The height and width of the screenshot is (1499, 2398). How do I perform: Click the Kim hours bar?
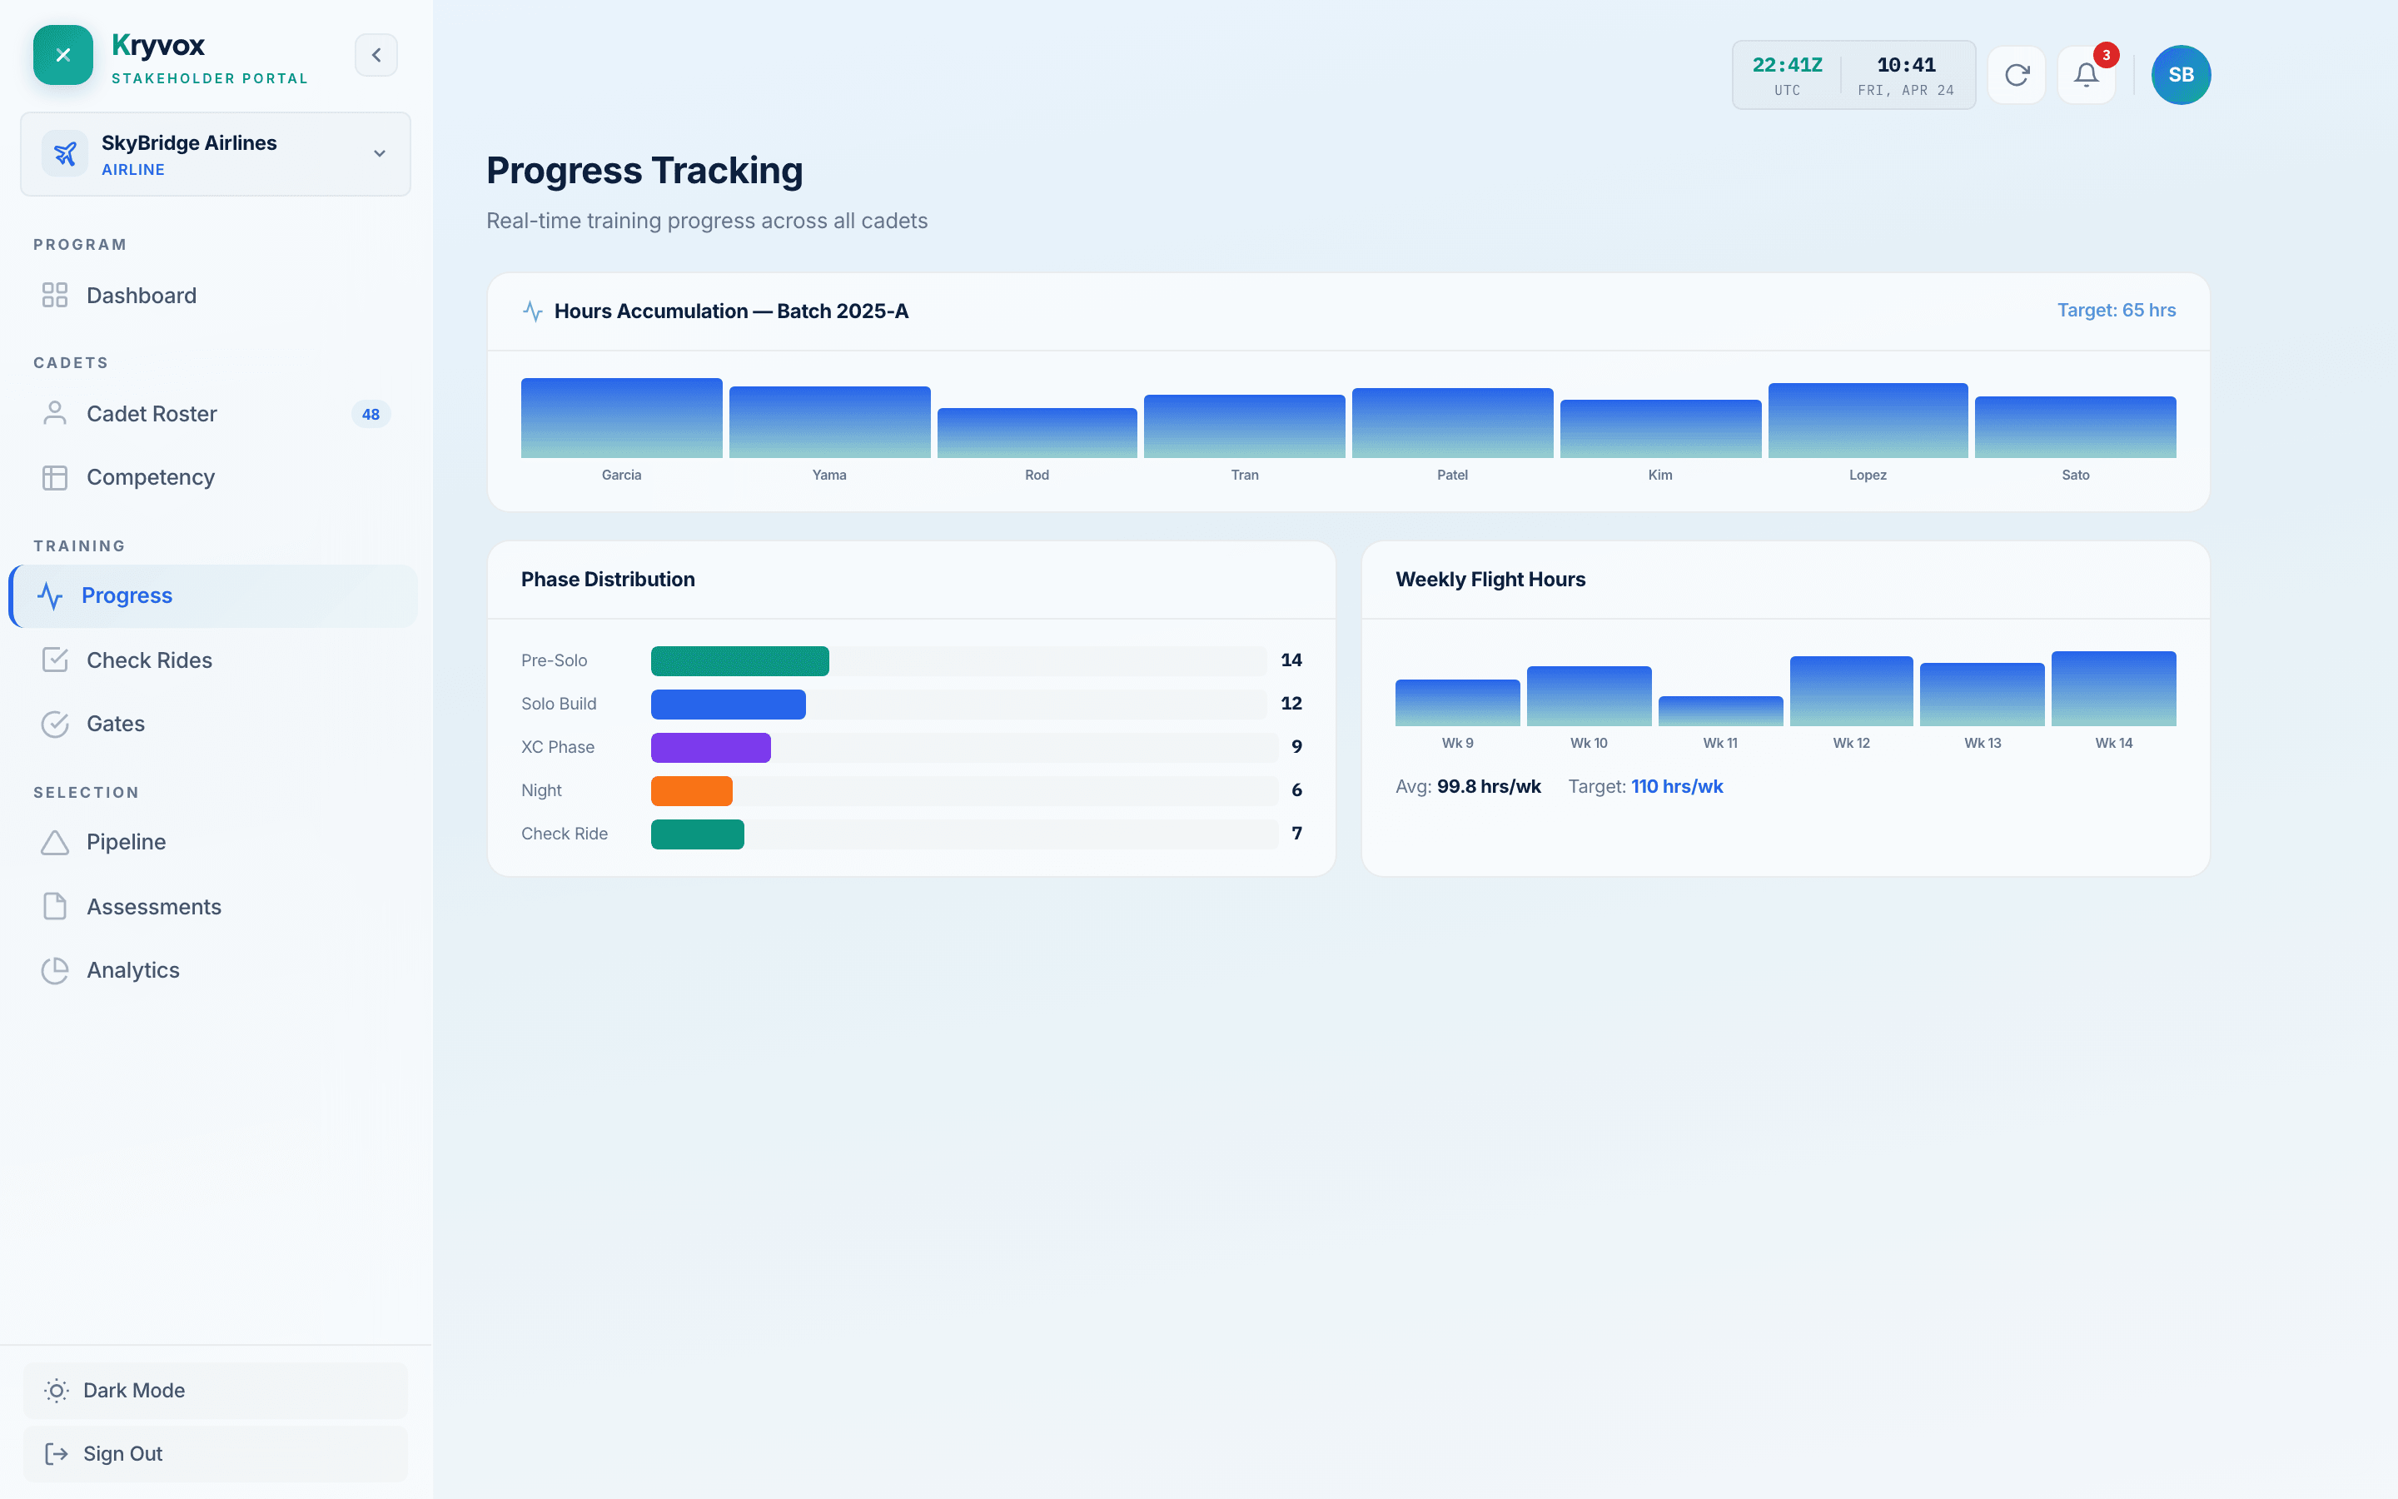[1659, 428]
